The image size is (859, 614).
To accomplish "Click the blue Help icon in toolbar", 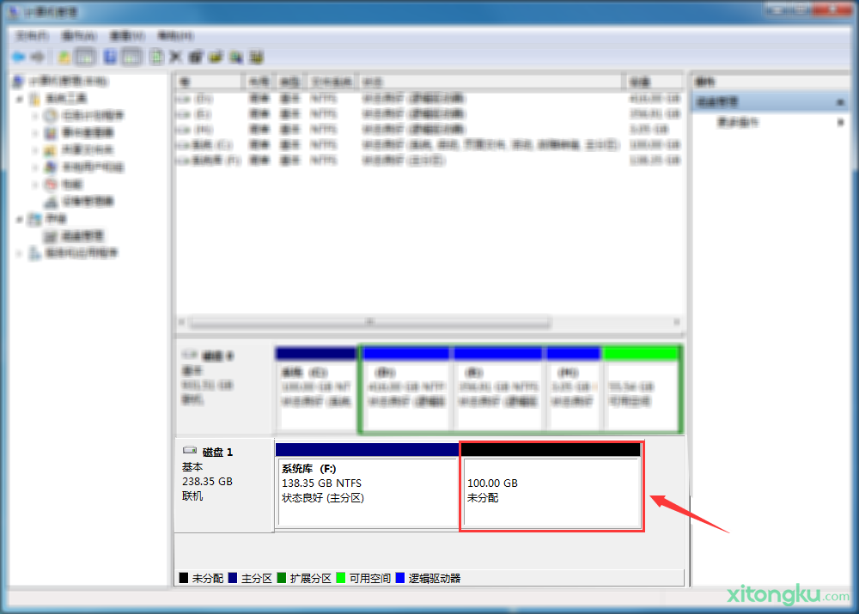I will [110, 57].
